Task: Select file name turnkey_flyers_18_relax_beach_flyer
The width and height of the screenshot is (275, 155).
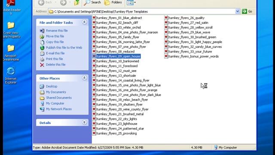Action: click(122, 99)
